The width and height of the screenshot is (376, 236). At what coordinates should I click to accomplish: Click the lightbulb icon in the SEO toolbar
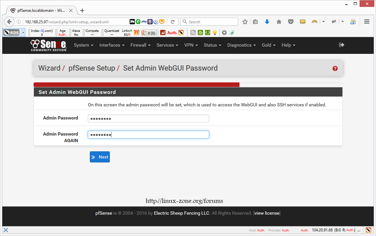(x=215, y=32)
